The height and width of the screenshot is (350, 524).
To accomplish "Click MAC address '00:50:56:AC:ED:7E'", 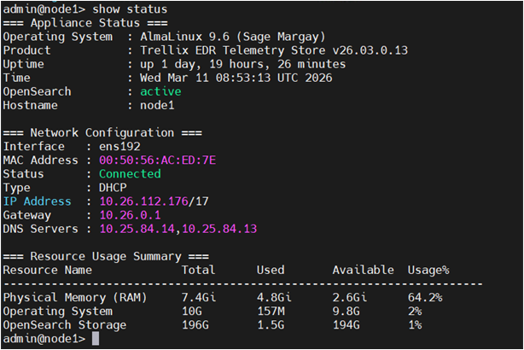I will pos(157,160).
